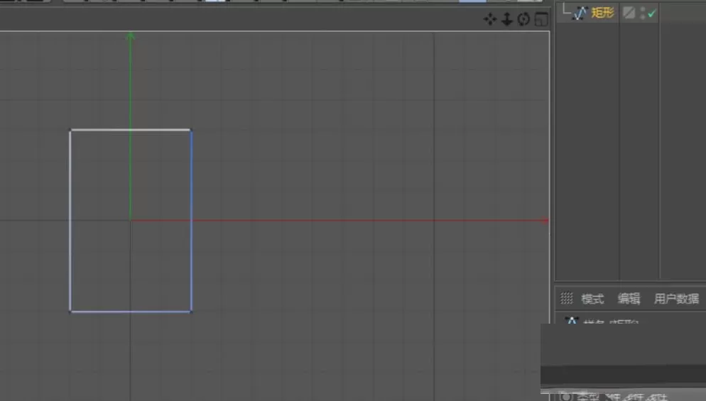
Task: Click the attribute manager grip icon
Action: click(x=566, y=298)
